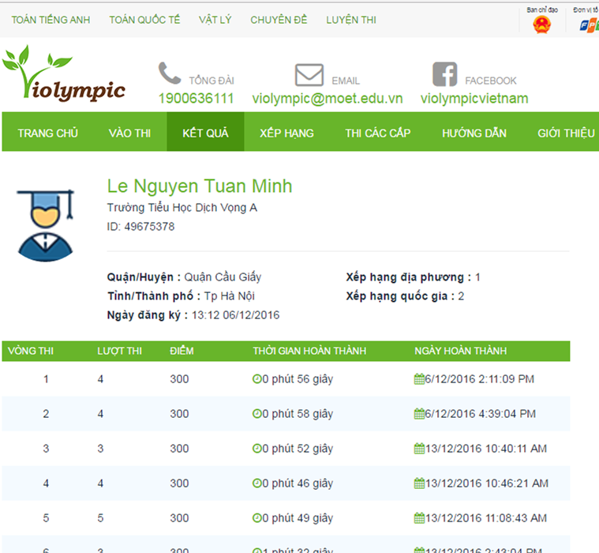599x553 pixels.
Task: Open the Vật Lý top link
Action: click(215, 20)
